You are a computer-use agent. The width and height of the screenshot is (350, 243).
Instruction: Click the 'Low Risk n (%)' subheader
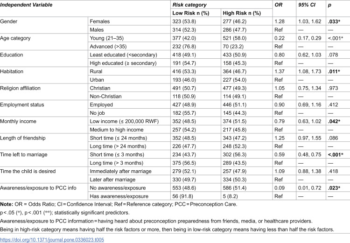click(191, 13)
